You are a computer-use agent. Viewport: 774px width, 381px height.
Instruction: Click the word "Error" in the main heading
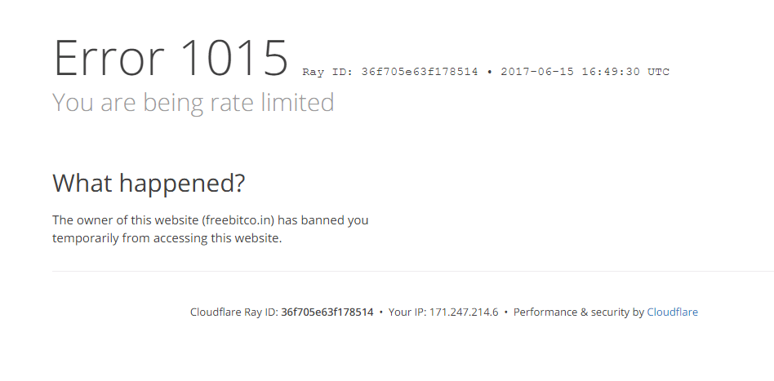109,59
